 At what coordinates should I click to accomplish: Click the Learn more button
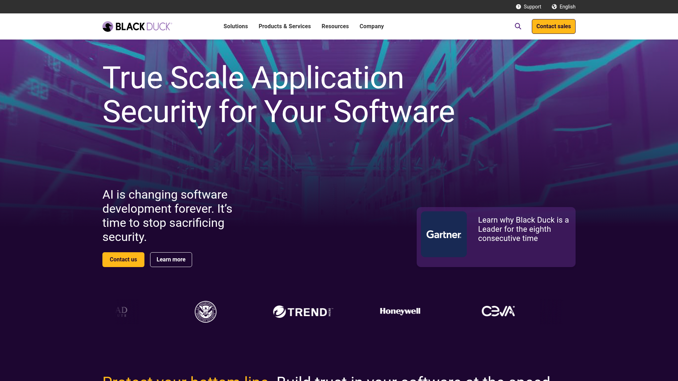(x=171, y=259)
